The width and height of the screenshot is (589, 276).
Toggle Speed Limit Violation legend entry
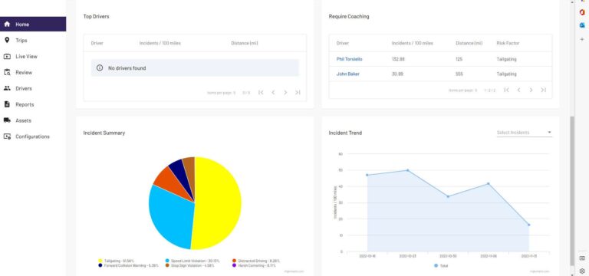[192, 261]
